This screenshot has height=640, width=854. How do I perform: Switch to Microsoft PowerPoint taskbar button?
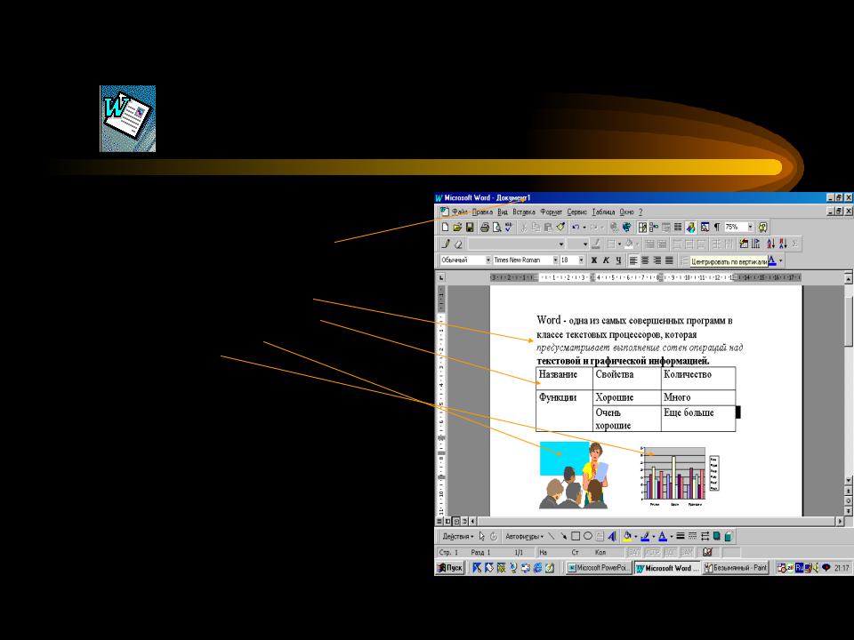pos(598,568)
